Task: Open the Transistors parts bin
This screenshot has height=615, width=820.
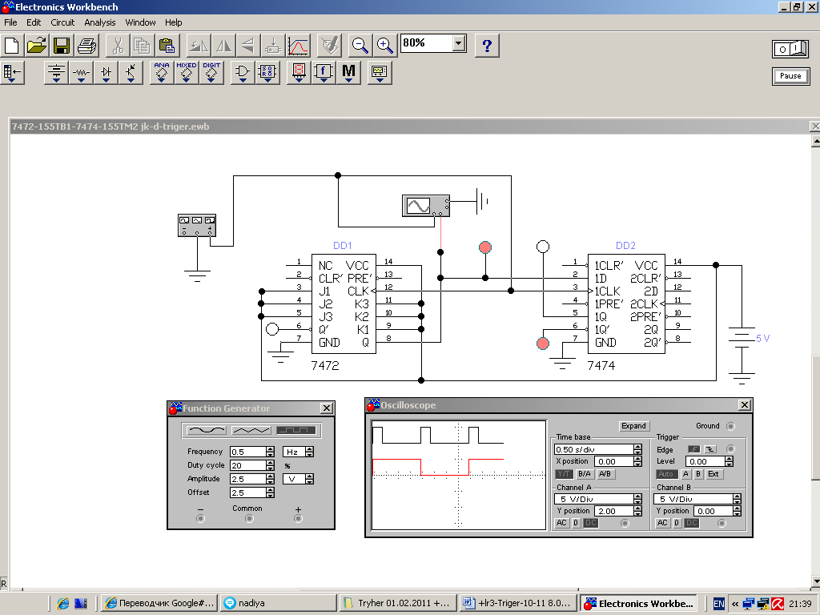Action: pos(131,73)
